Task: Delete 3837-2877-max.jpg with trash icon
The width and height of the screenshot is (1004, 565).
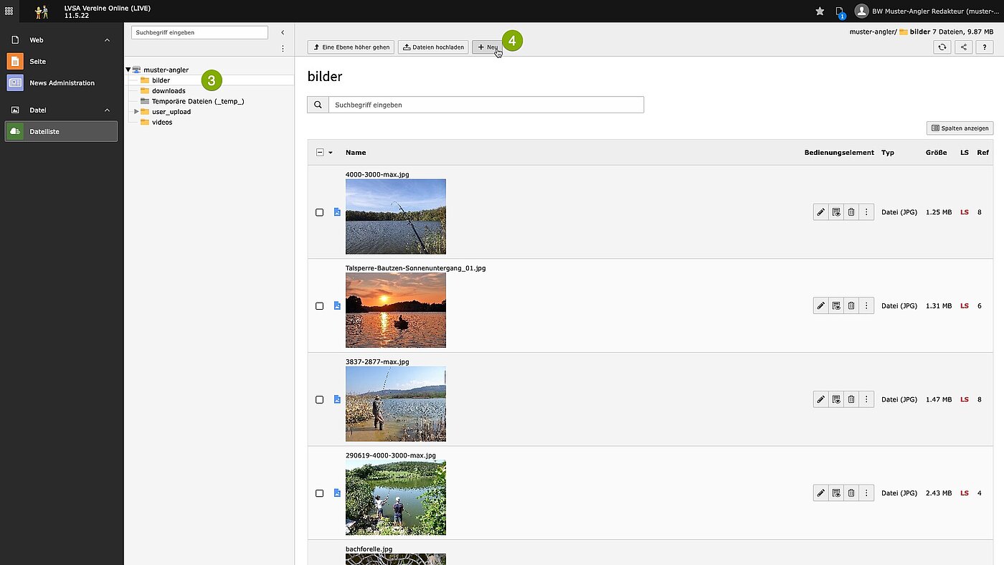Action: coord(851,399)
